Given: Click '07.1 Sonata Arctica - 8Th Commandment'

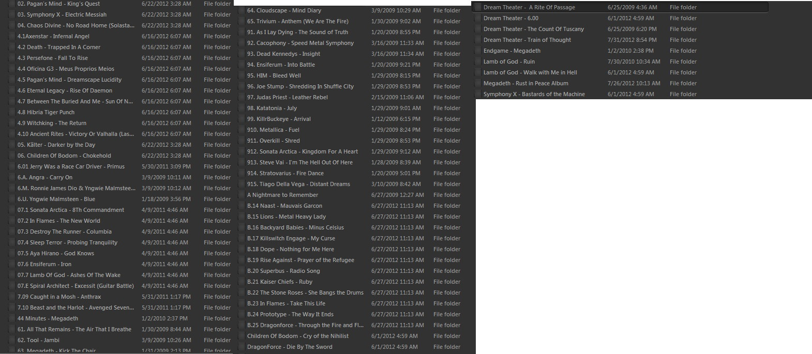Looking at the screenshot, I should pos(71,210).
